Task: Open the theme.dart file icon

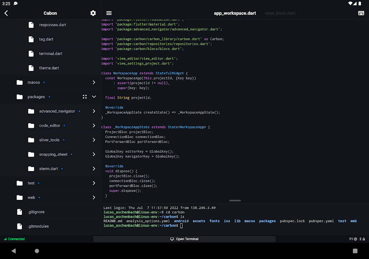Action: (31, 68)
